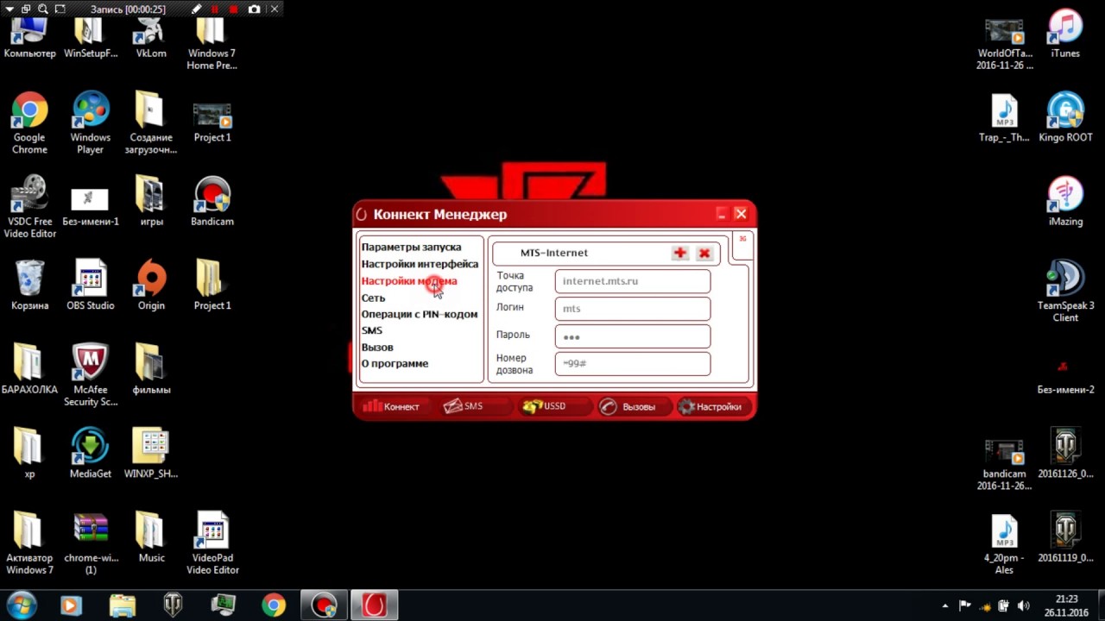Select the TeamSpeak 3 Client icon

click(x=1065, y=292)
